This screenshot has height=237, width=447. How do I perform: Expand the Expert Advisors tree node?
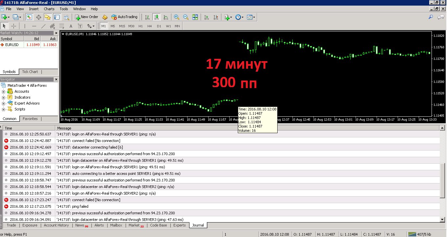[4, 103]
